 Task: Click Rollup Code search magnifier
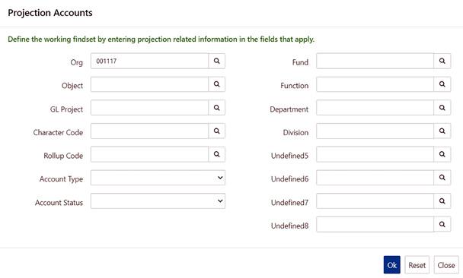pyautogui.click(x=217, y=154)
